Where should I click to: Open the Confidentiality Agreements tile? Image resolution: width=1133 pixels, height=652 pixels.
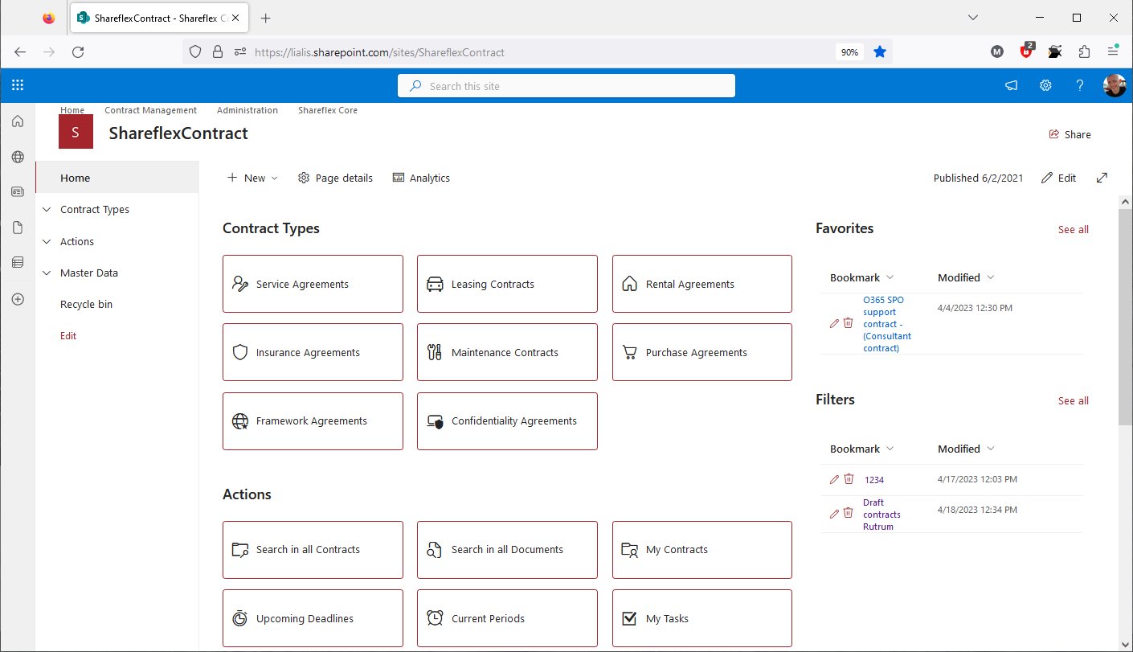point(507,421)
